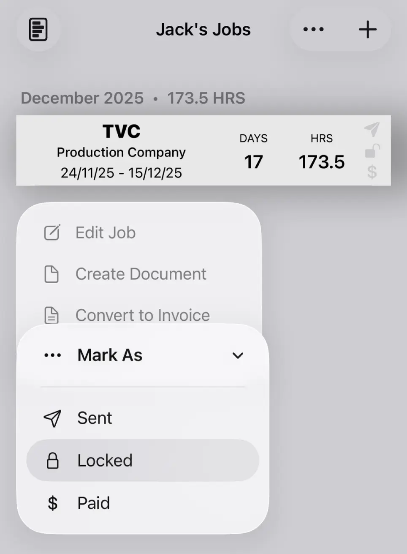Toggle the paid dollar indicator on the job card
Screen dimensions: 407x554
pyautogui.click(x=371, y=172)
